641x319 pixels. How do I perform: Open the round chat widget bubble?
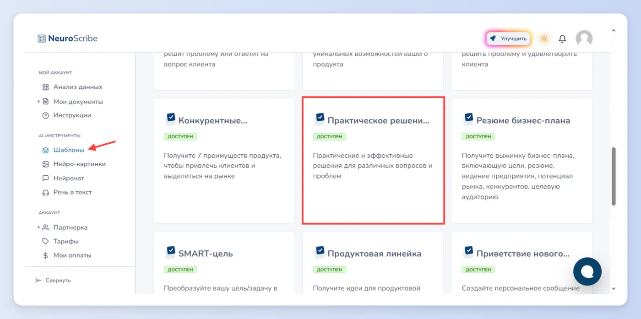(x=587, y=272)
